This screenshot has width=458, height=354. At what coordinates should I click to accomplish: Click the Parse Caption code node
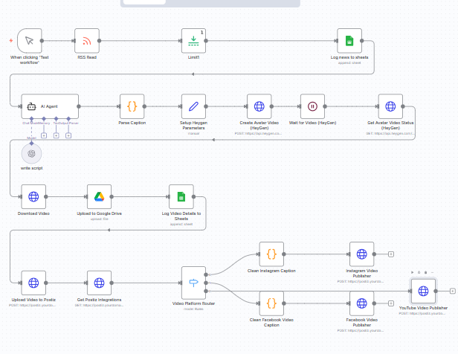pos(132,106)
